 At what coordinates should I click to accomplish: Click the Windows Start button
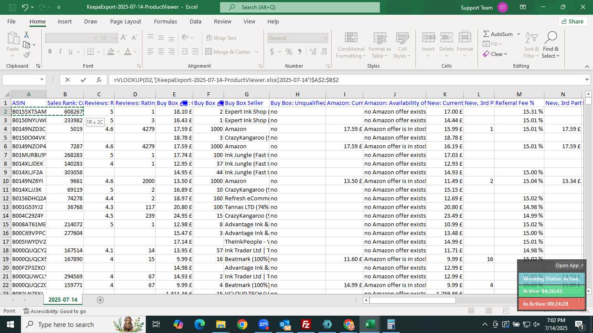point(10,324)
